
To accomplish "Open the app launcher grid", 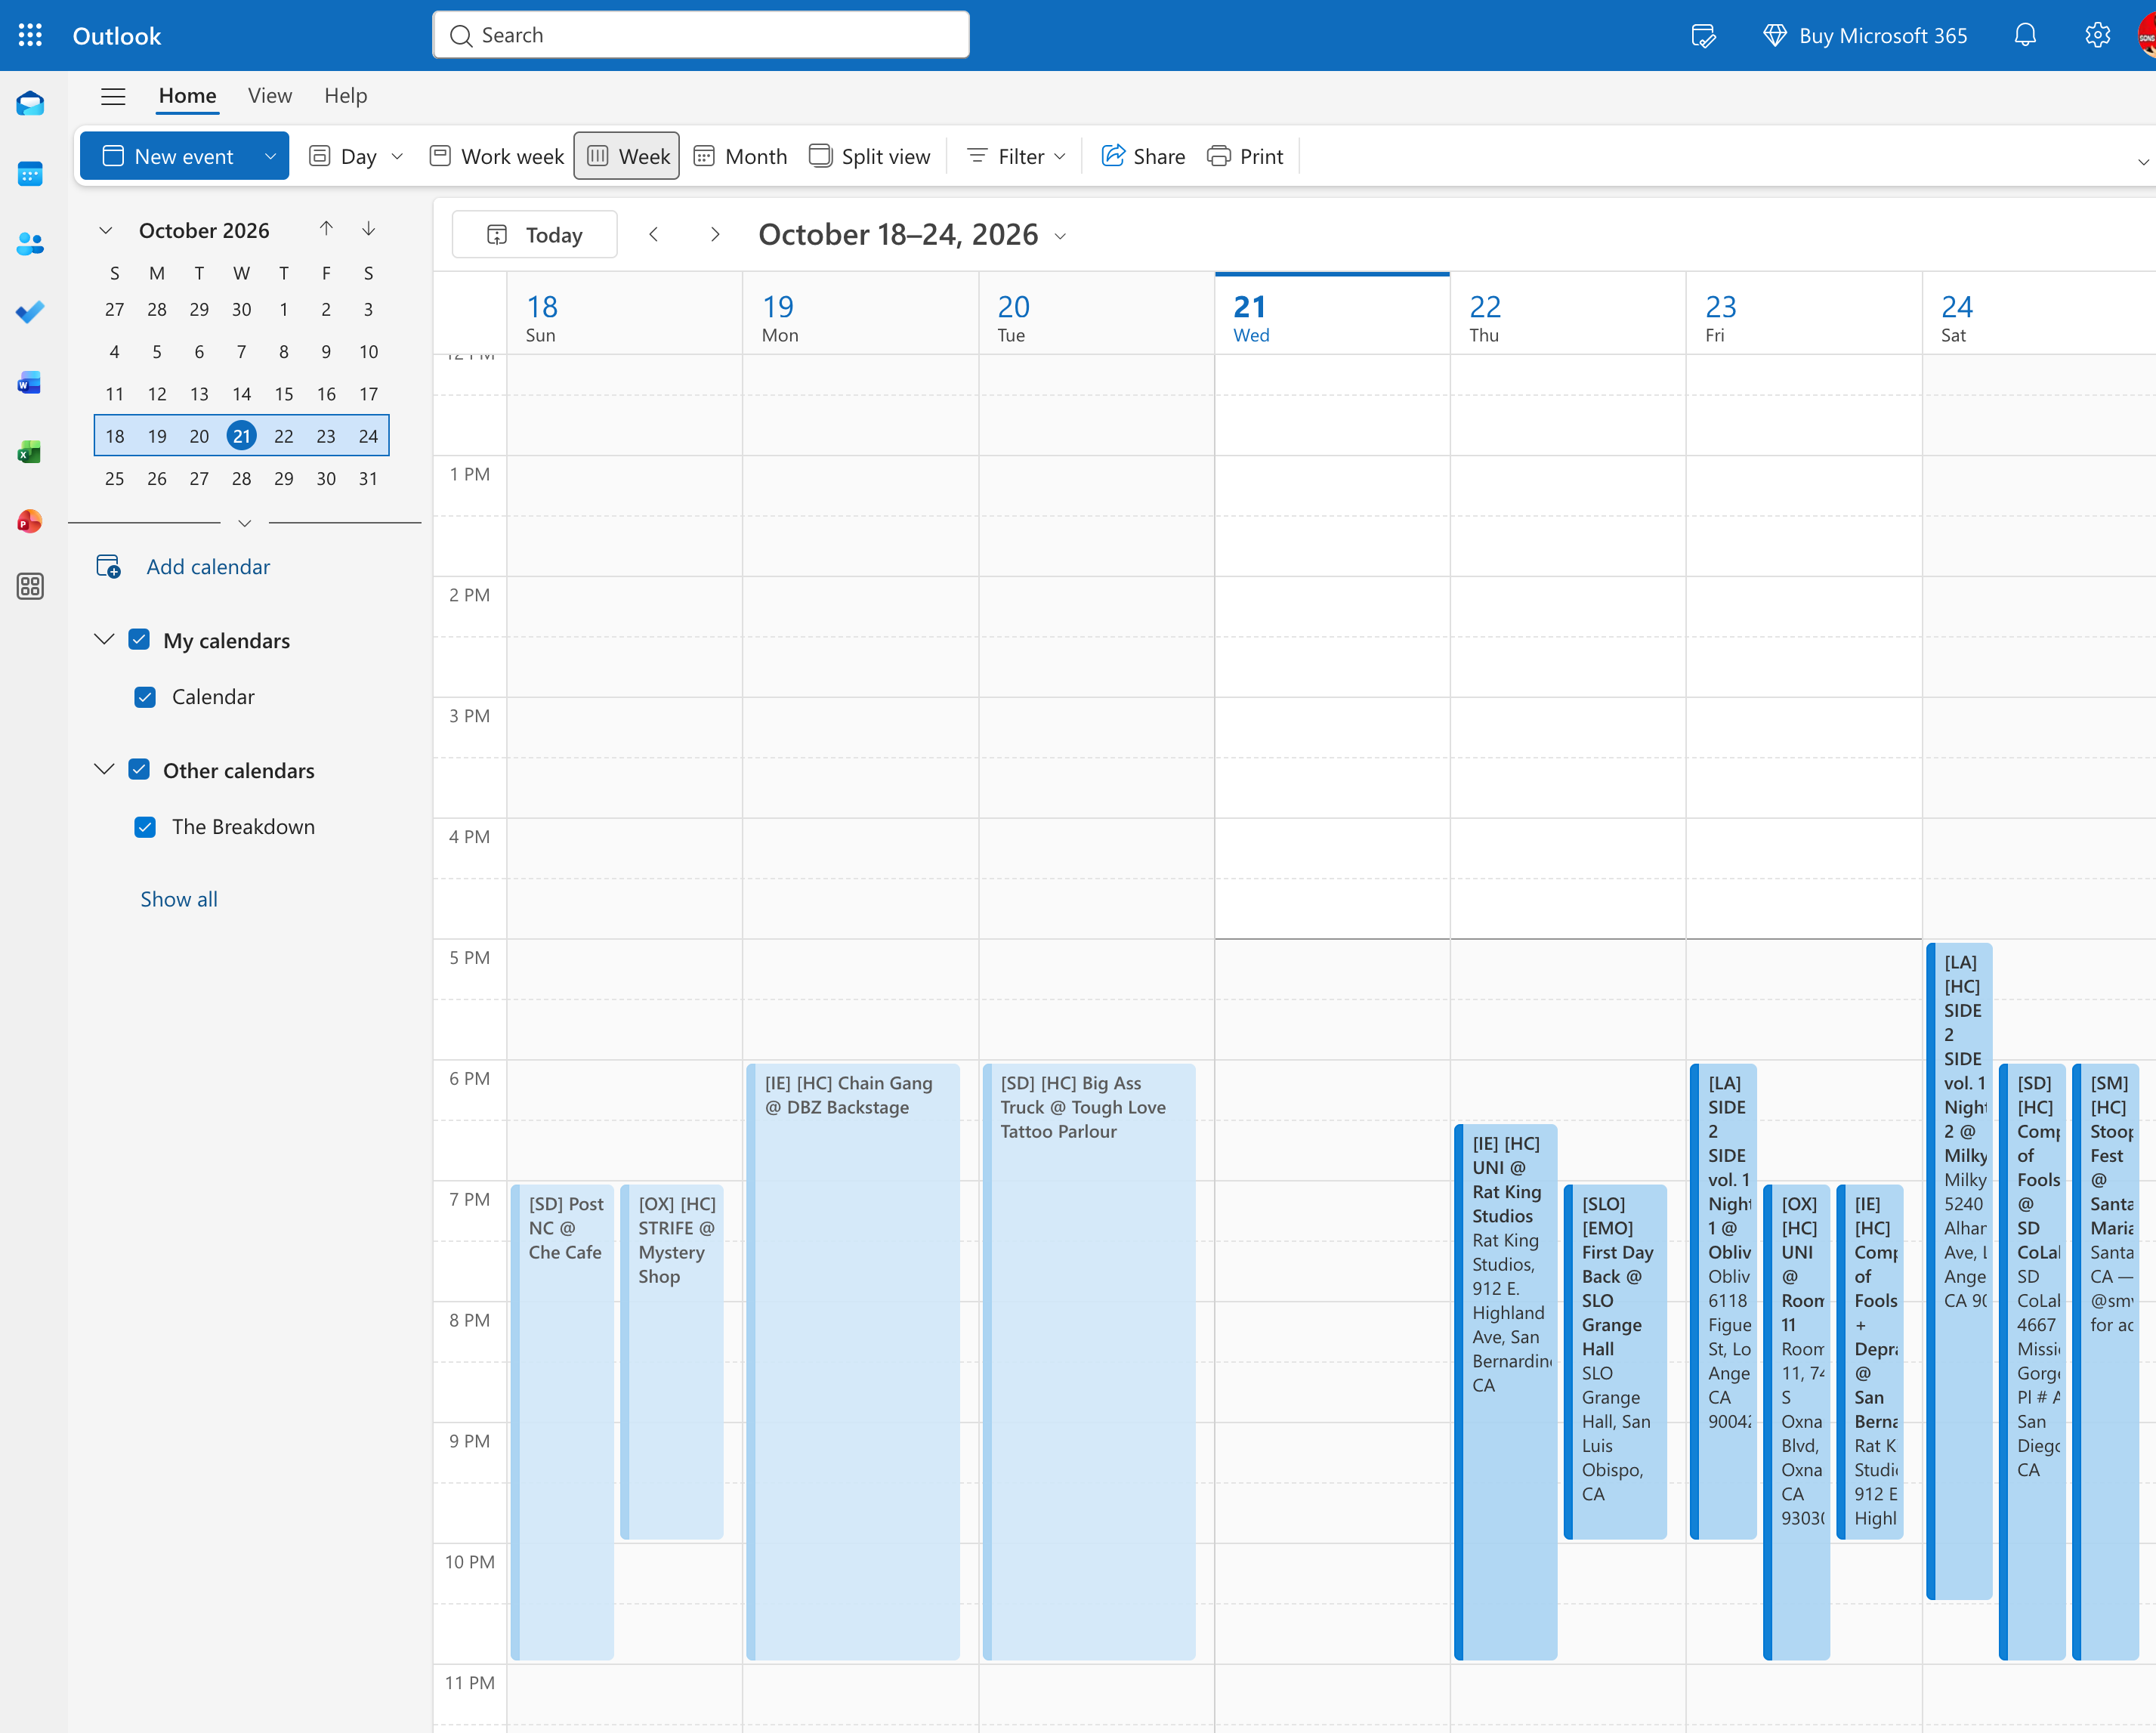I will [x=31, y=36].
